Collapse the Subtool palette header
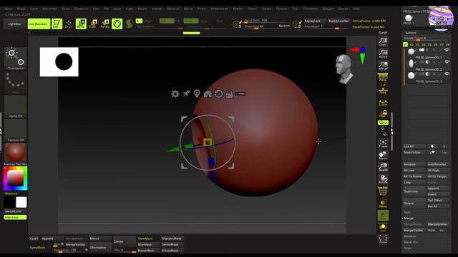The width and height of the screenshot is (458, 257). click(x=411, y=33)
